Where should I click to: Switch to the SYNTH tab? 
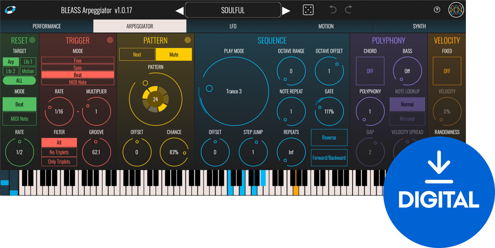click(419, 26)
